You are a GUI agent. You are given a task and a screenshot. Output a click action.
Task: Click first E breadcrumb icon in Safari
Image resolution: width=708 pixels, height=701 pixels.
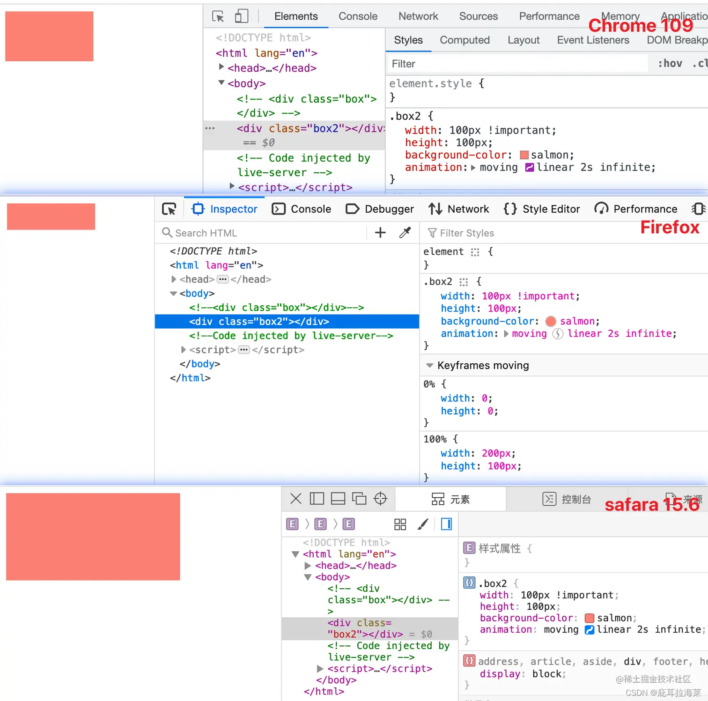pos(292,524)
